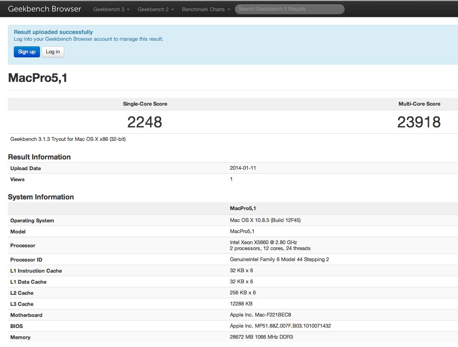Select the Geekbench 3.1.3 Tryout version line
Viewport: 458px width, 347px height.
pos(68,139)
